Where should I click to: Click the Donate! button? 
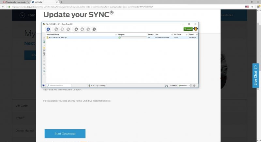point(188,29)
